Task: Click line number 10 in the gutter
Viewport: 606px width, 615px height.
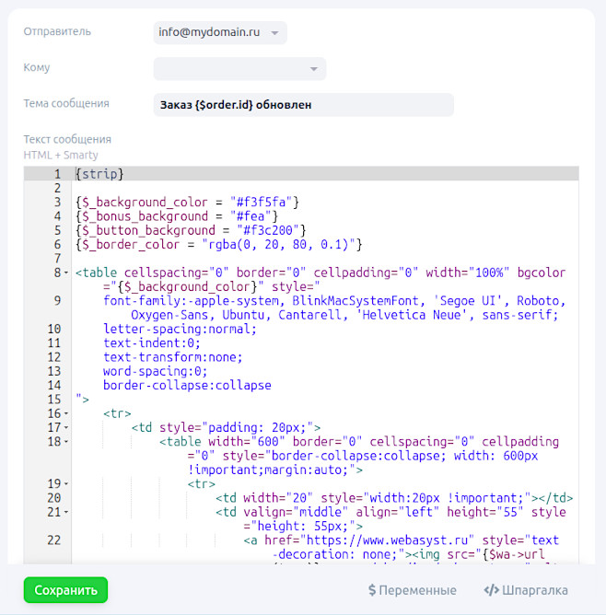Action: tap(52, 329)
